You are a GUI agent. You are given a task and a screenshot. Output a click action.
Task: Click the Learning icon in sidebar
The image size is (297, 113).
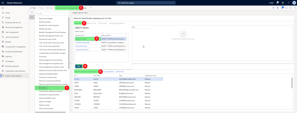[x=3, y=56]
